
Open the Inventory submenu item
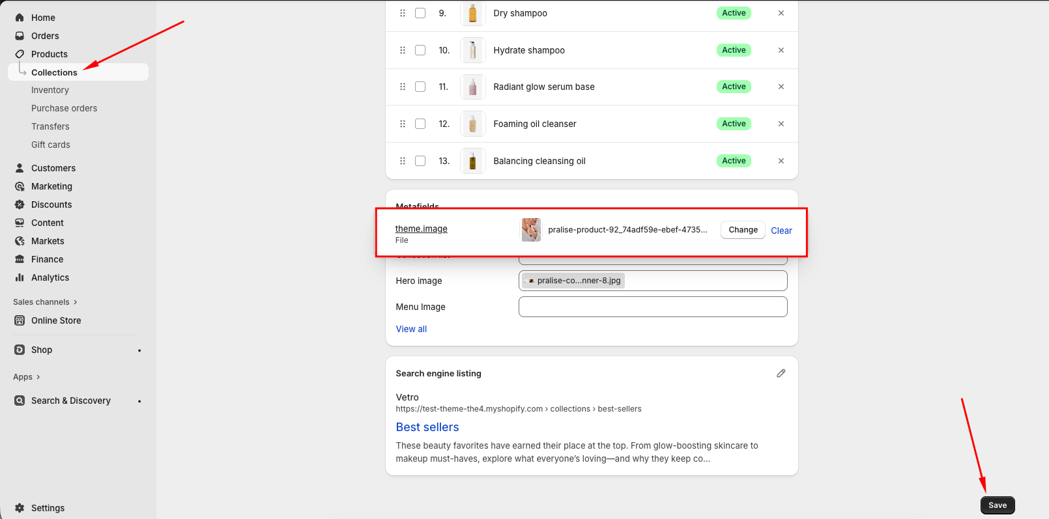coord(50,91)
